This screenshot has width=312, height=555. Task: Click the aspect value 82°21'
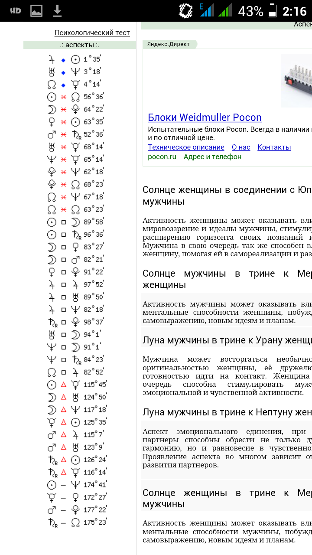click(94, 260)
